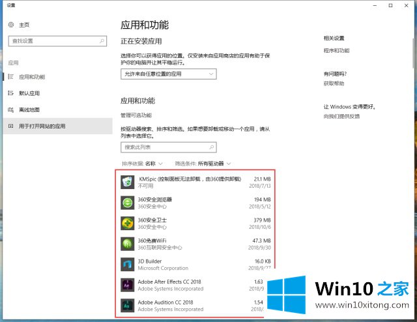Select the Adobe Audition CC 2018 name
Viewport: 417px width, 322px height.
(165, 302)
